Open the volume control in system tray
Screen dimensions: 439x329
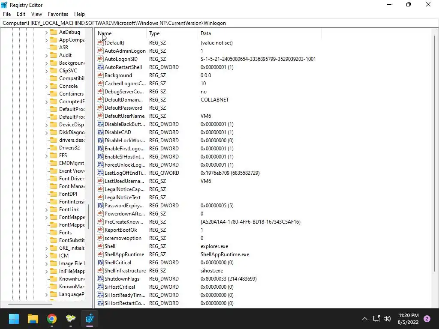pos(387,319)
